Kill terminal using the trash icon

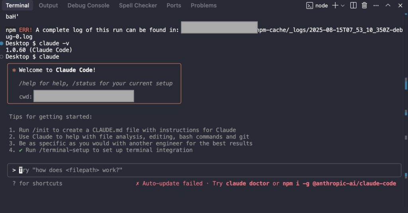pos(364,6)
